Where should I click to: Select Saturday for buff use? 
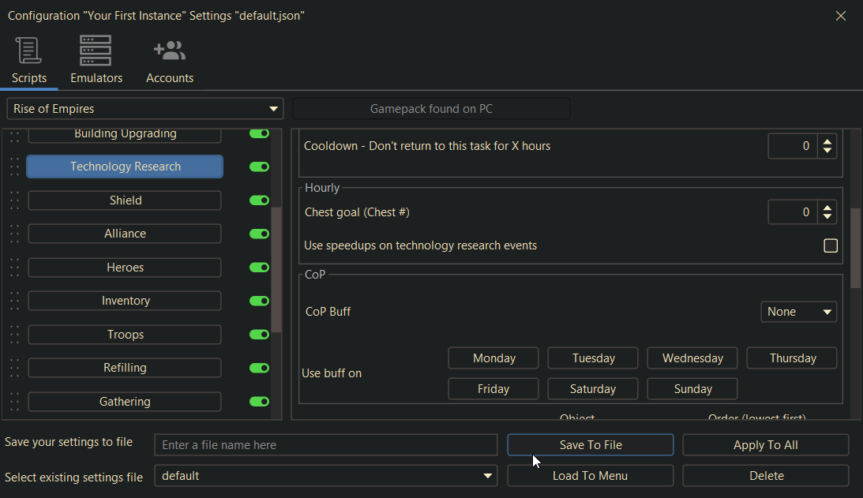(x=593, y=389)
